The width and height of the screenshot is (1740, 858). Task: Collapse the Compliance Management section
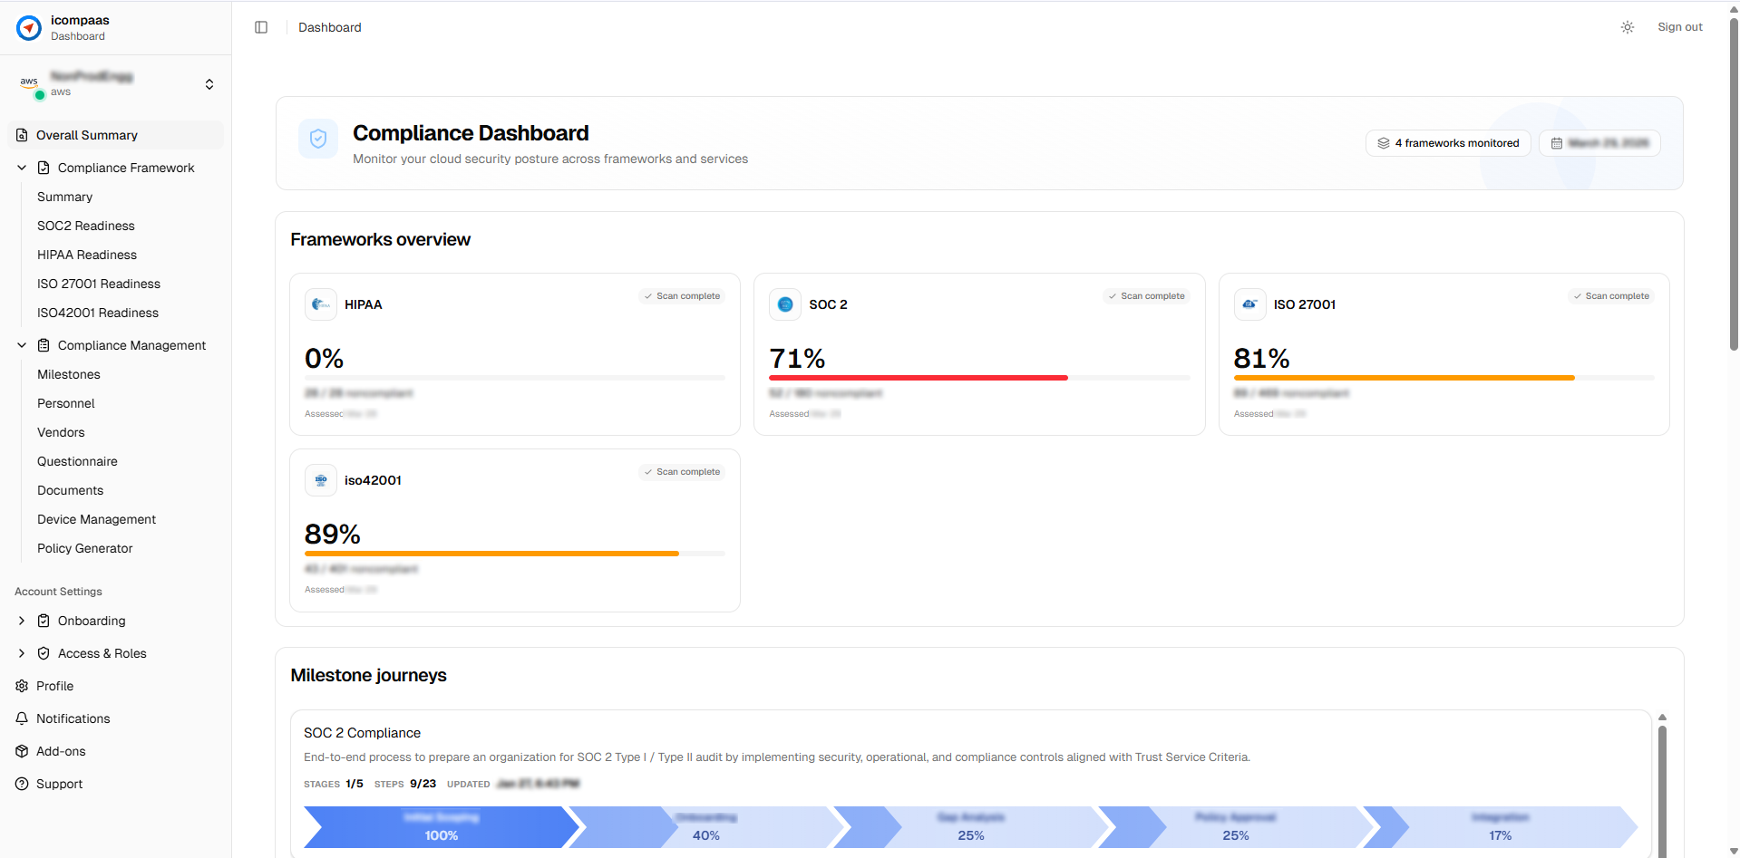(22, 345)
